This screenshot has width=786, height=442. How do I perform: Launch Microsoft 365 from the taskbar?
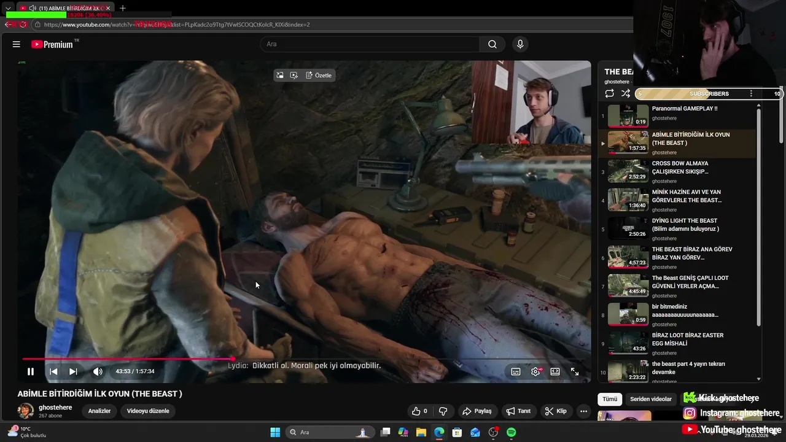(403, 432)
